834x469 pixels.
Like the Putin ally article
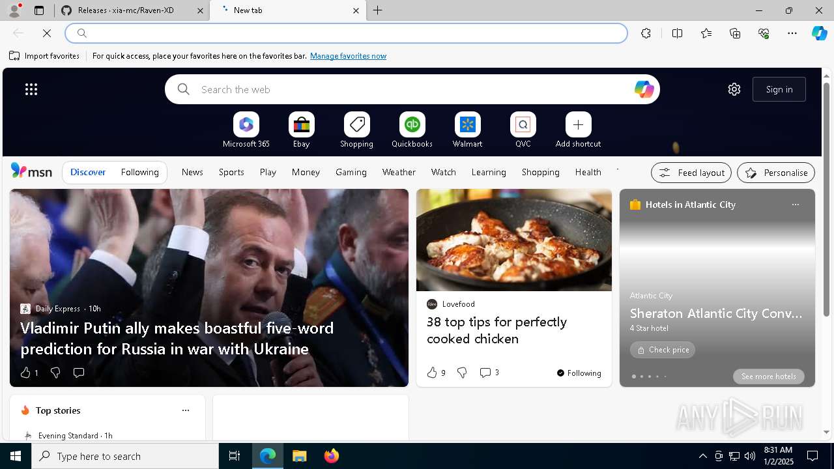tap(29, 373)
